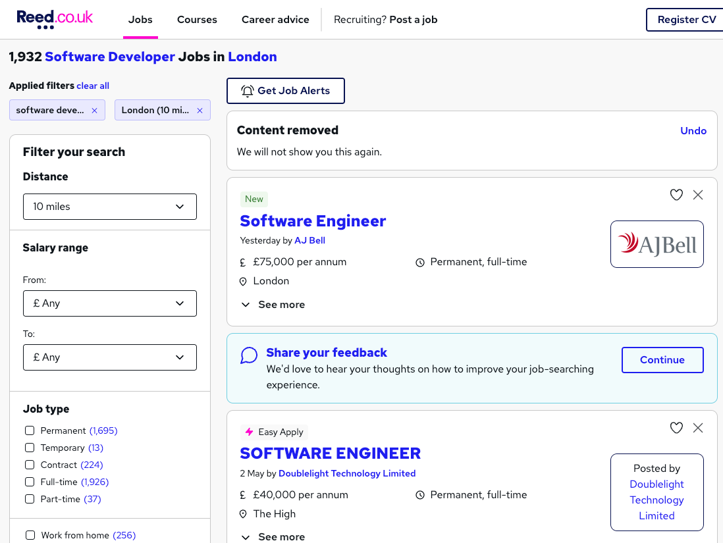Viewport: 723px width, 543px height.
Task: Open the Salary To £ Any dropdown
Action: (110, 357)
